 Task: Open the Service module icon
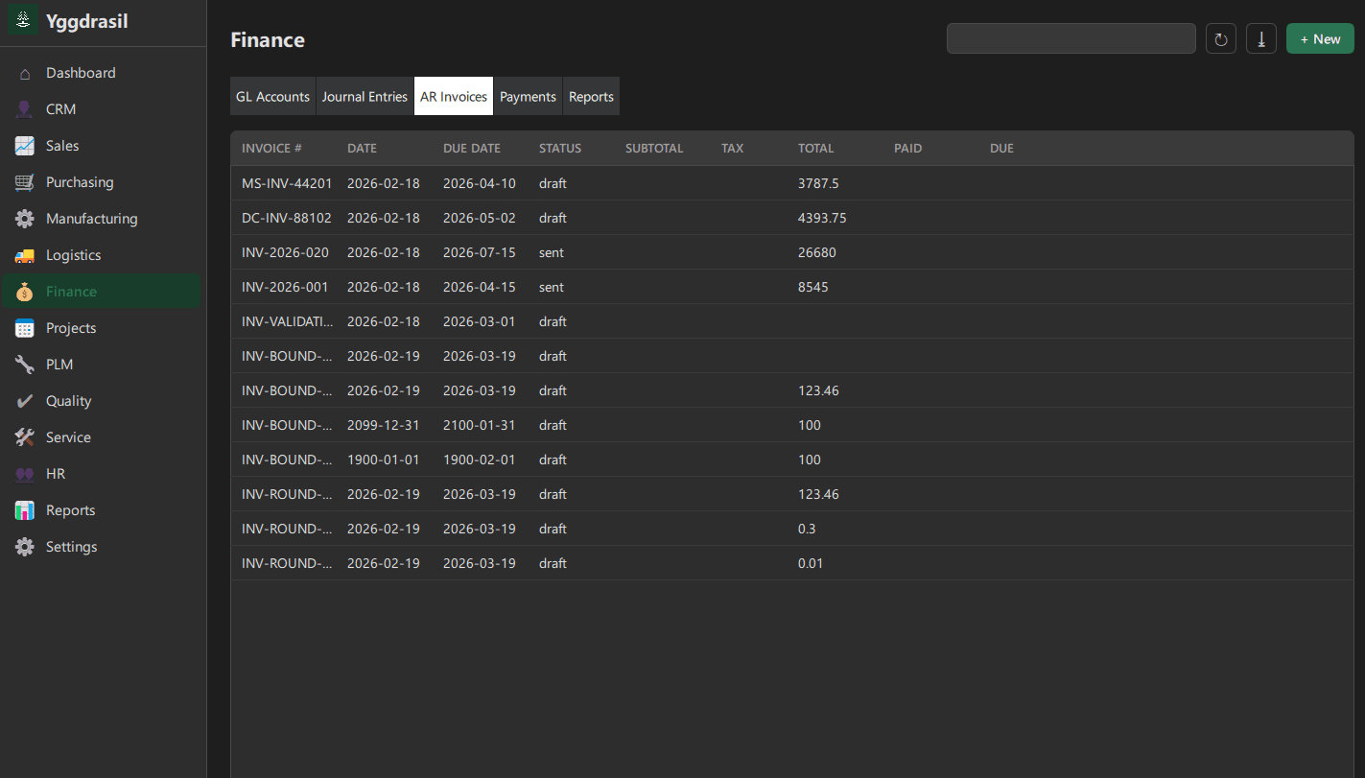(25, 436)
